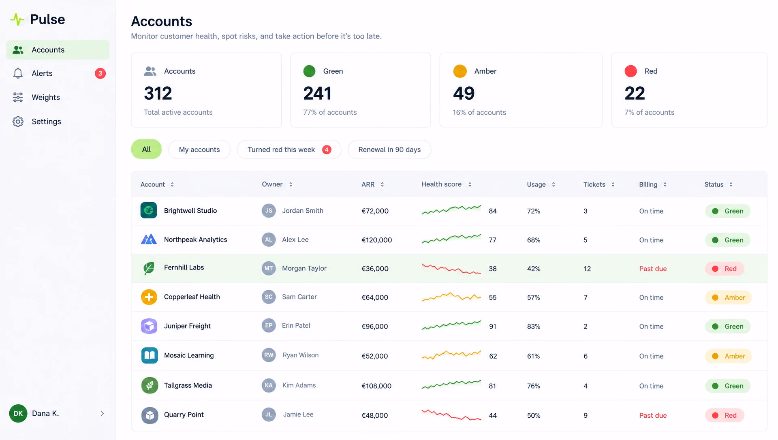This screenshot has width=778, height=440.
Task: Open Alerts in the sidebar menu
Action: coord(58,73)
